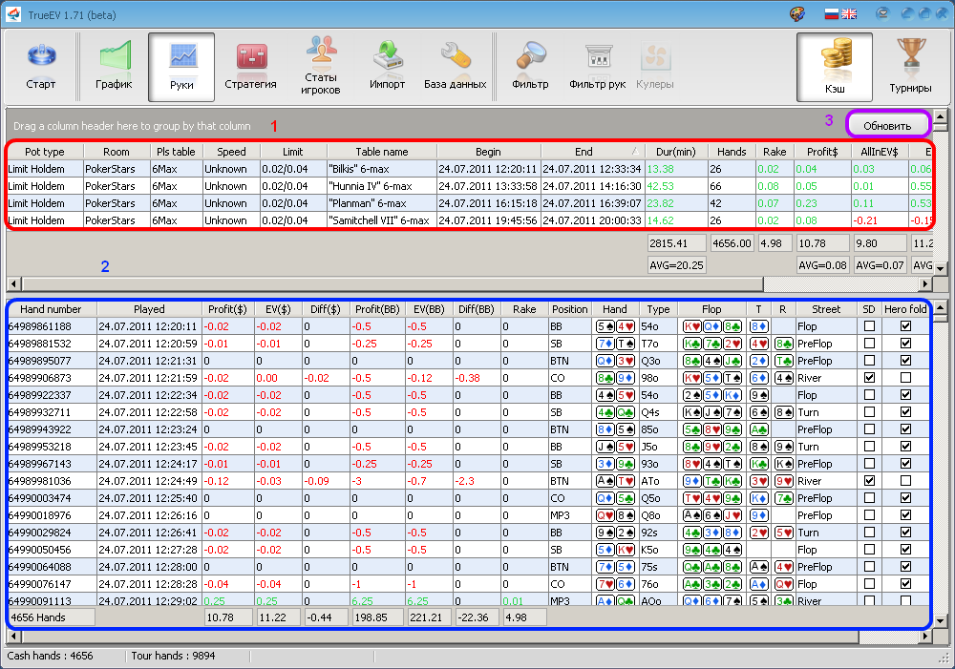Screen dimensions: 955x669
Task: Click Обновить refresh button
Action: (887, 125)
